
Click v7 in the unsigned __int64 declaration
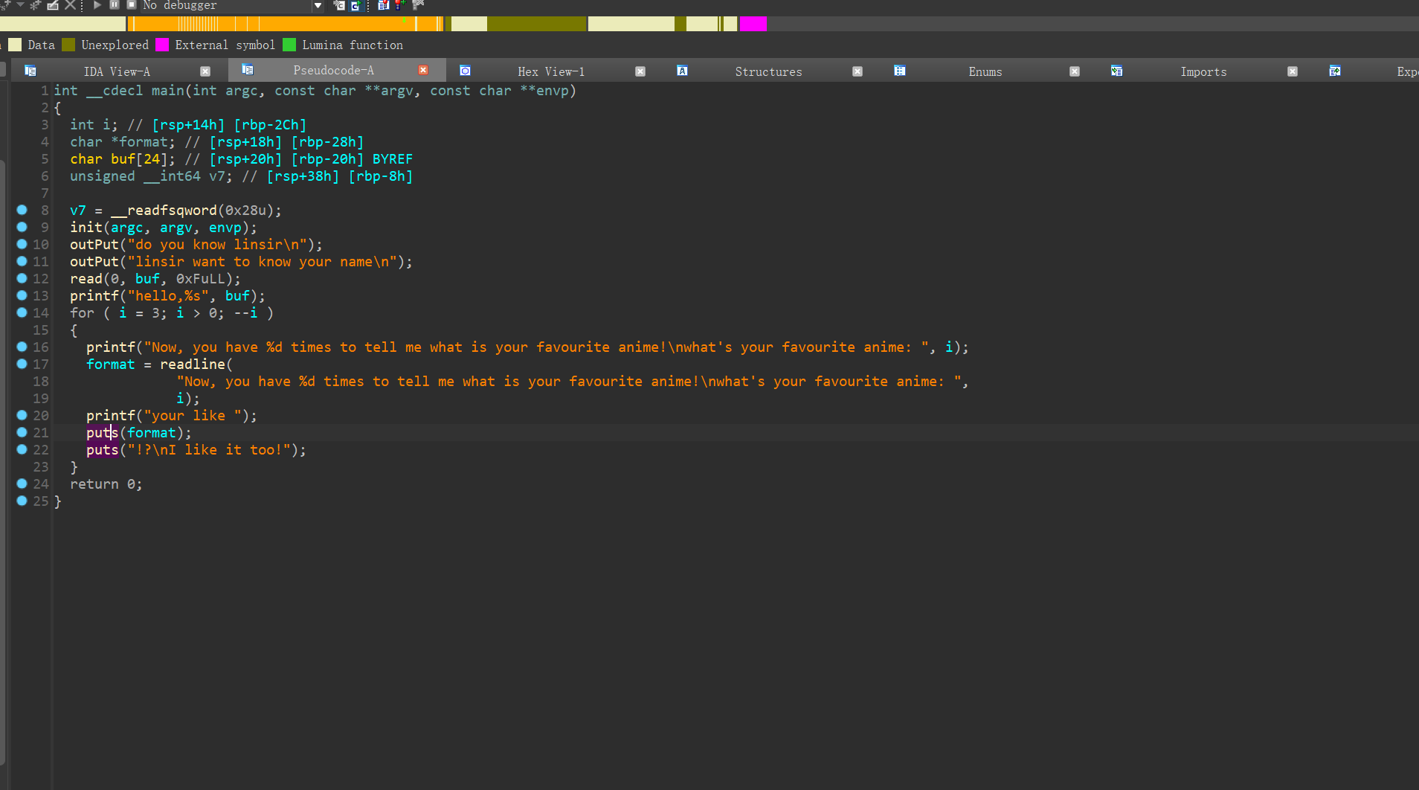(x=217, y=176)
